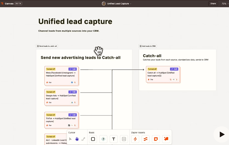Edit the Meta Facebook & Instagram zap
This screenshot has height=145, width=229.
coord(72,69)
